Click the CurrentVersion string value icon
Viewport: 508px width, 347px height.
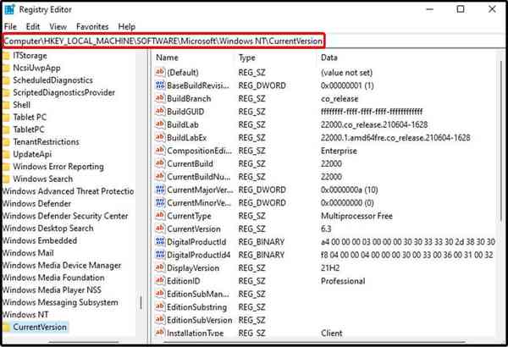click(x=160, y=229)
